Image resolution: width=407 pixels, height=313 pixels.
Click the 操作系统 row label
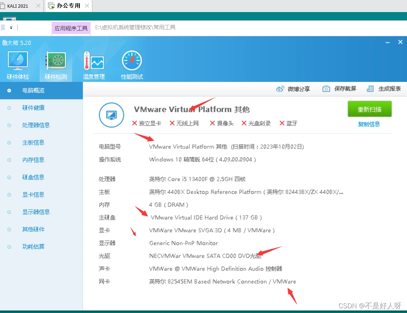pyautogui.click(x=110, y=159)
